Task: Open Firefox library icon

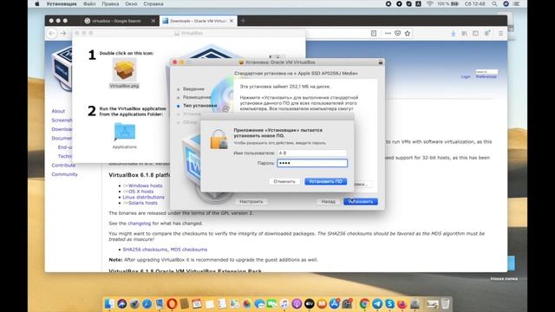Action: click(464, 33)
